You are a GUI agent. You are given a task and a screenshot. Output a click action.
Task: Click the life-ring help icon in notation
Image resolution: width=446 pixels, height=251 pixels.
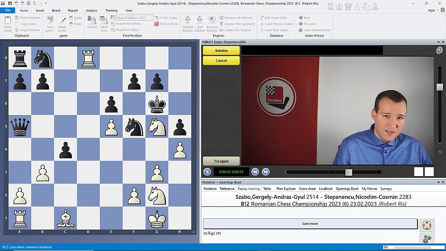(x=427, y=225)
